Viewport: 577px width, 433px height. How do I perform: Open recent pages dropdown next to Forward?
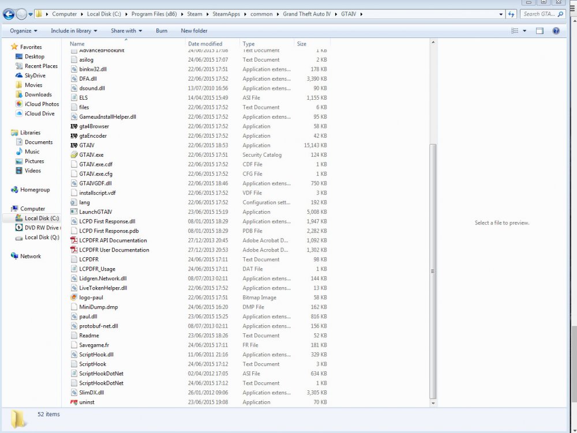coord(31,14)
